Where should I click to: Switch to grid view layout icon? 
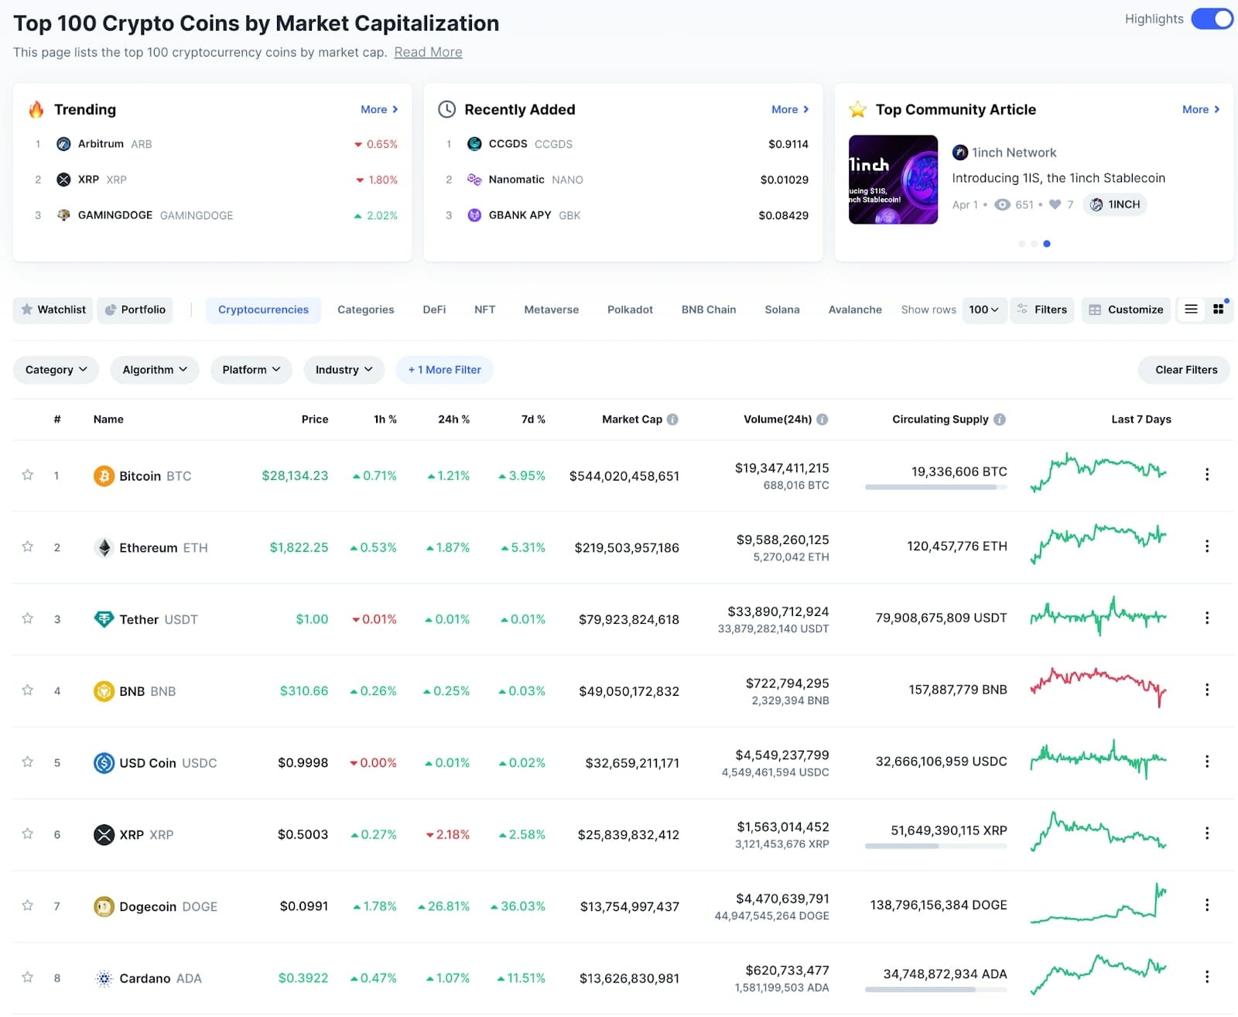1219,310
